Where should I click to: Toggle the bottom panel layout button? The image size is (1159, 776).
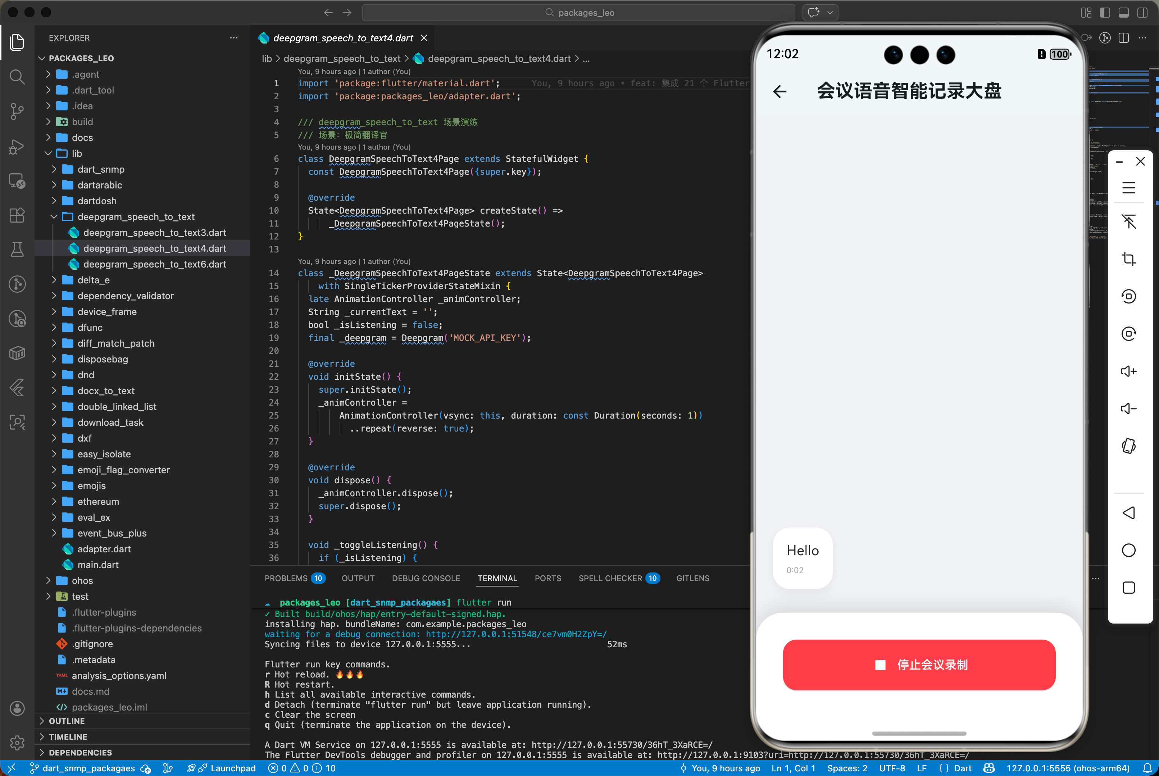(1123, 12)
